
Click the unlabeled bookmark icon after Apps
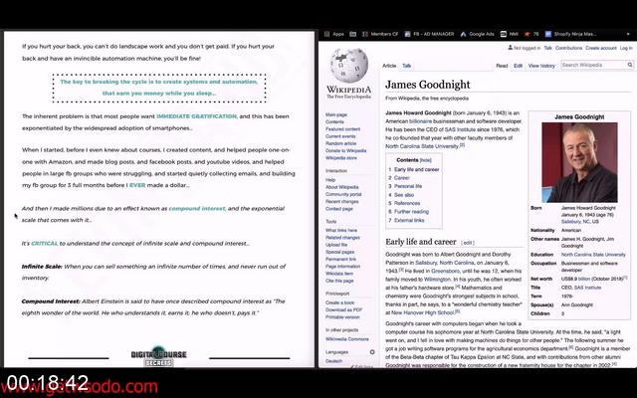pyautogui.click(x=353, y=34)
